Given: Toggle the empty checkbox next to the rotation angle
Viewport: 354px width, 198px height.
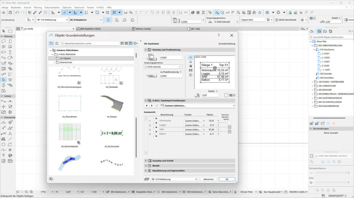Looking at the screenshot, I should pyautogui.click(x=226, y=95).
